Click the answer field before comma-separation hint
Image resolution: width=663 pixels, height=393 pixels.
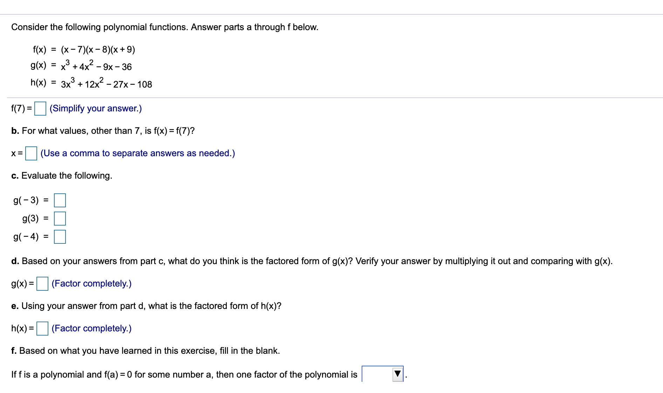tap(31, 154)
